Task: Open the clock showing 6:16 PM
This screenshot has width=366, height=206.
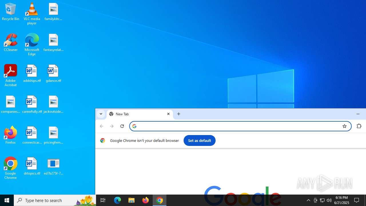Action: pyautogui.click(x=342, y=200)
